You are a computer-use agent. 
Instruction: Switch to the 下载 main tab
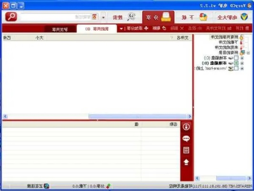(x=194, y=17)
